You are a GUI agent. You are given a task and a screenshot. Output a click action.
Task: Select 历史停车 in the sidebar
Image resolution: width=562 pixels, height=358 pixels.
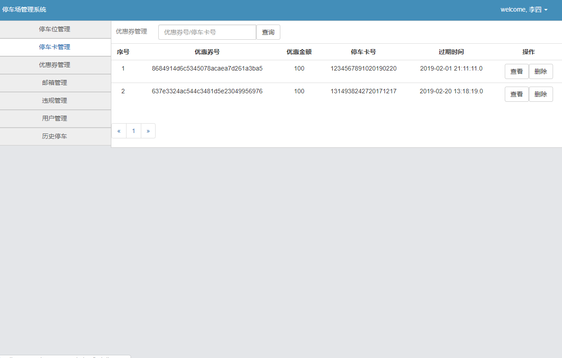(x=55, y=137)
